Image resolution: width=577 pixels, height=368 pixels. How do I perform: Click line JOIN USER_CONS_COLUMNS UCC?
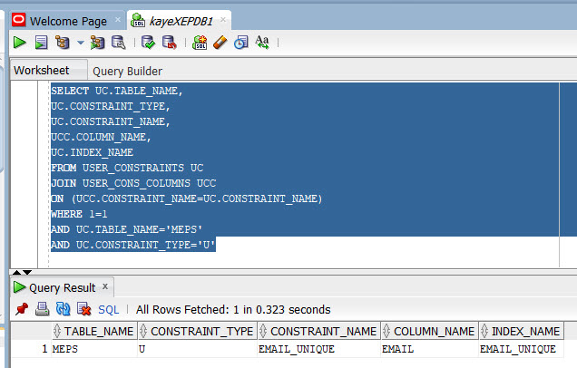coord(133,183)
